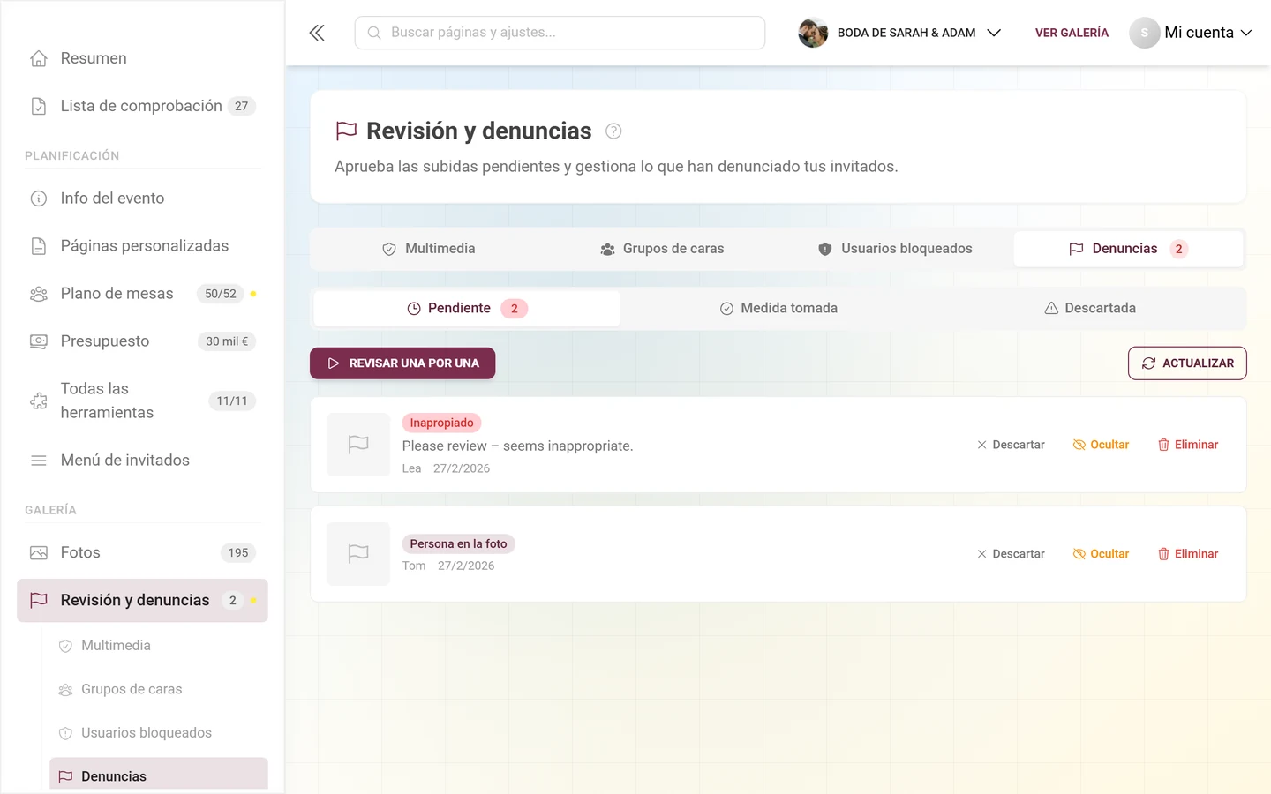The height and width of the screenshot is (794, 1271).
Task: Click the Presupuesto money icon
Action: click(x=39, y=341)
